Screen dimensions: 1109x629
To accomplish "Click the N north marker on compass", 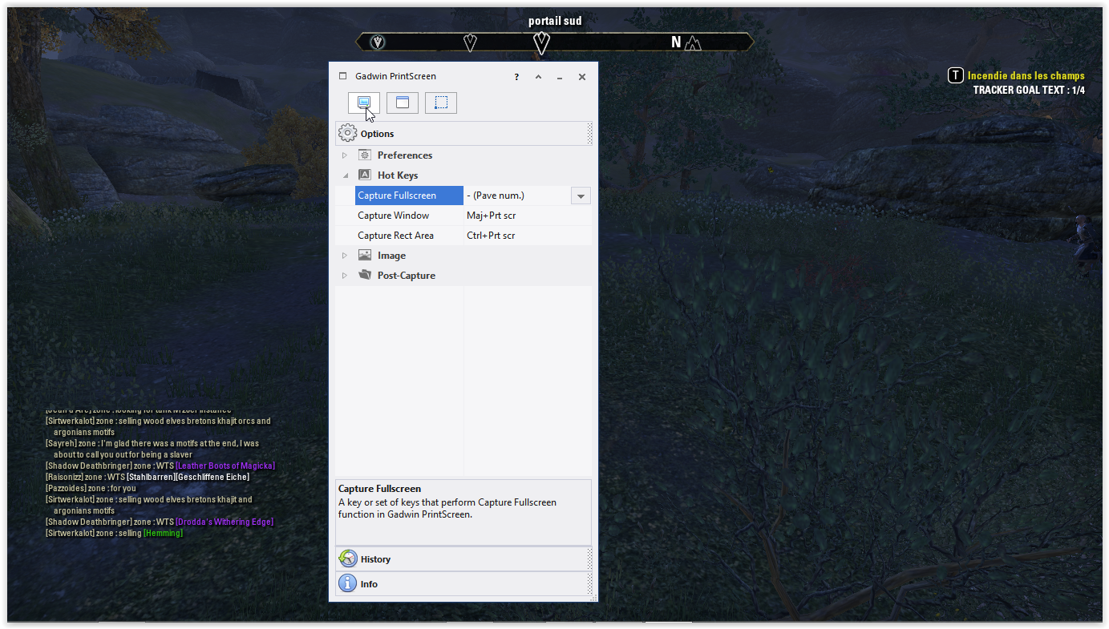I will tap(676, 42).
